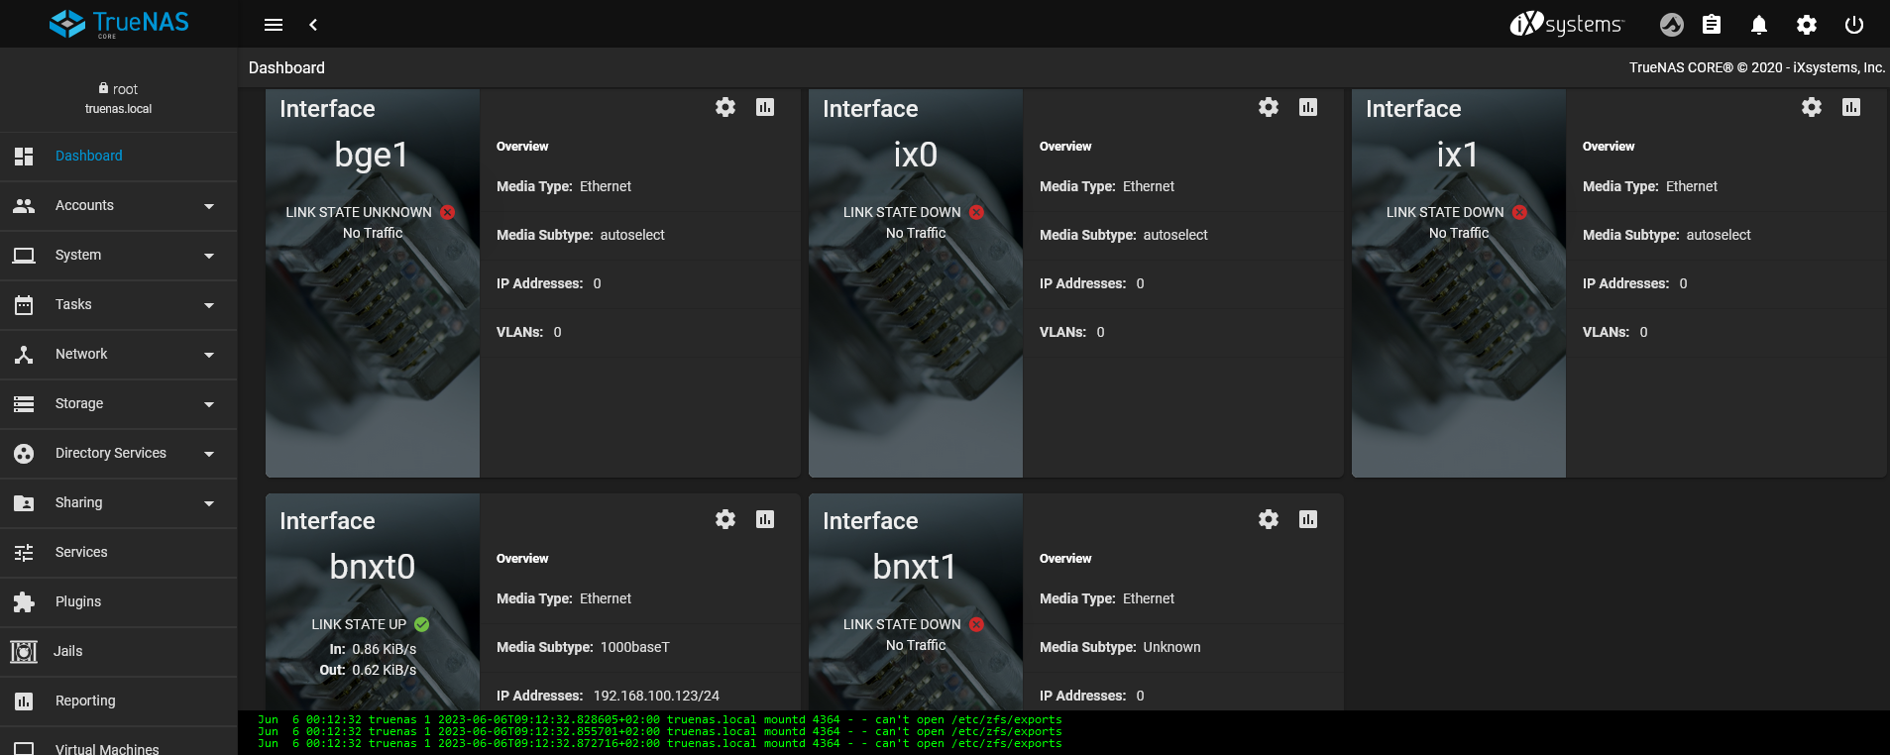Open bge1 interface settings gear
The width and height of the screenshot is (1890, 755).
click(725, 107)
